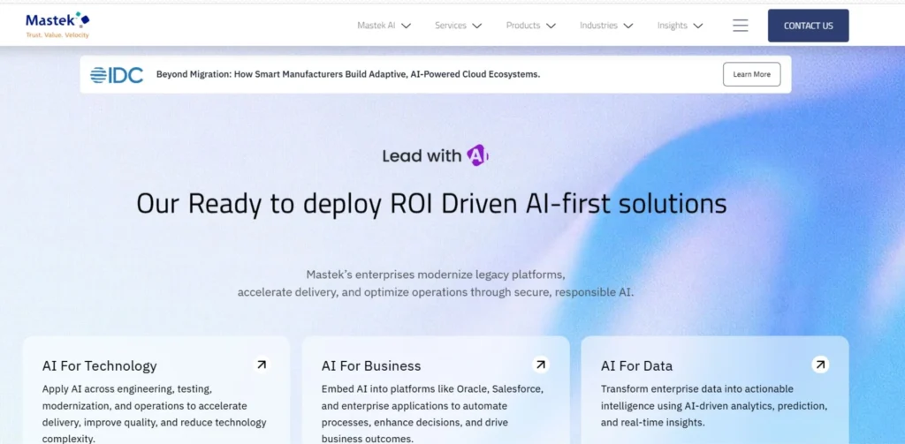The height and width of the screenshot is (444, 905).
Task: Click the purple AI badge icon
Action: [477, 155]
